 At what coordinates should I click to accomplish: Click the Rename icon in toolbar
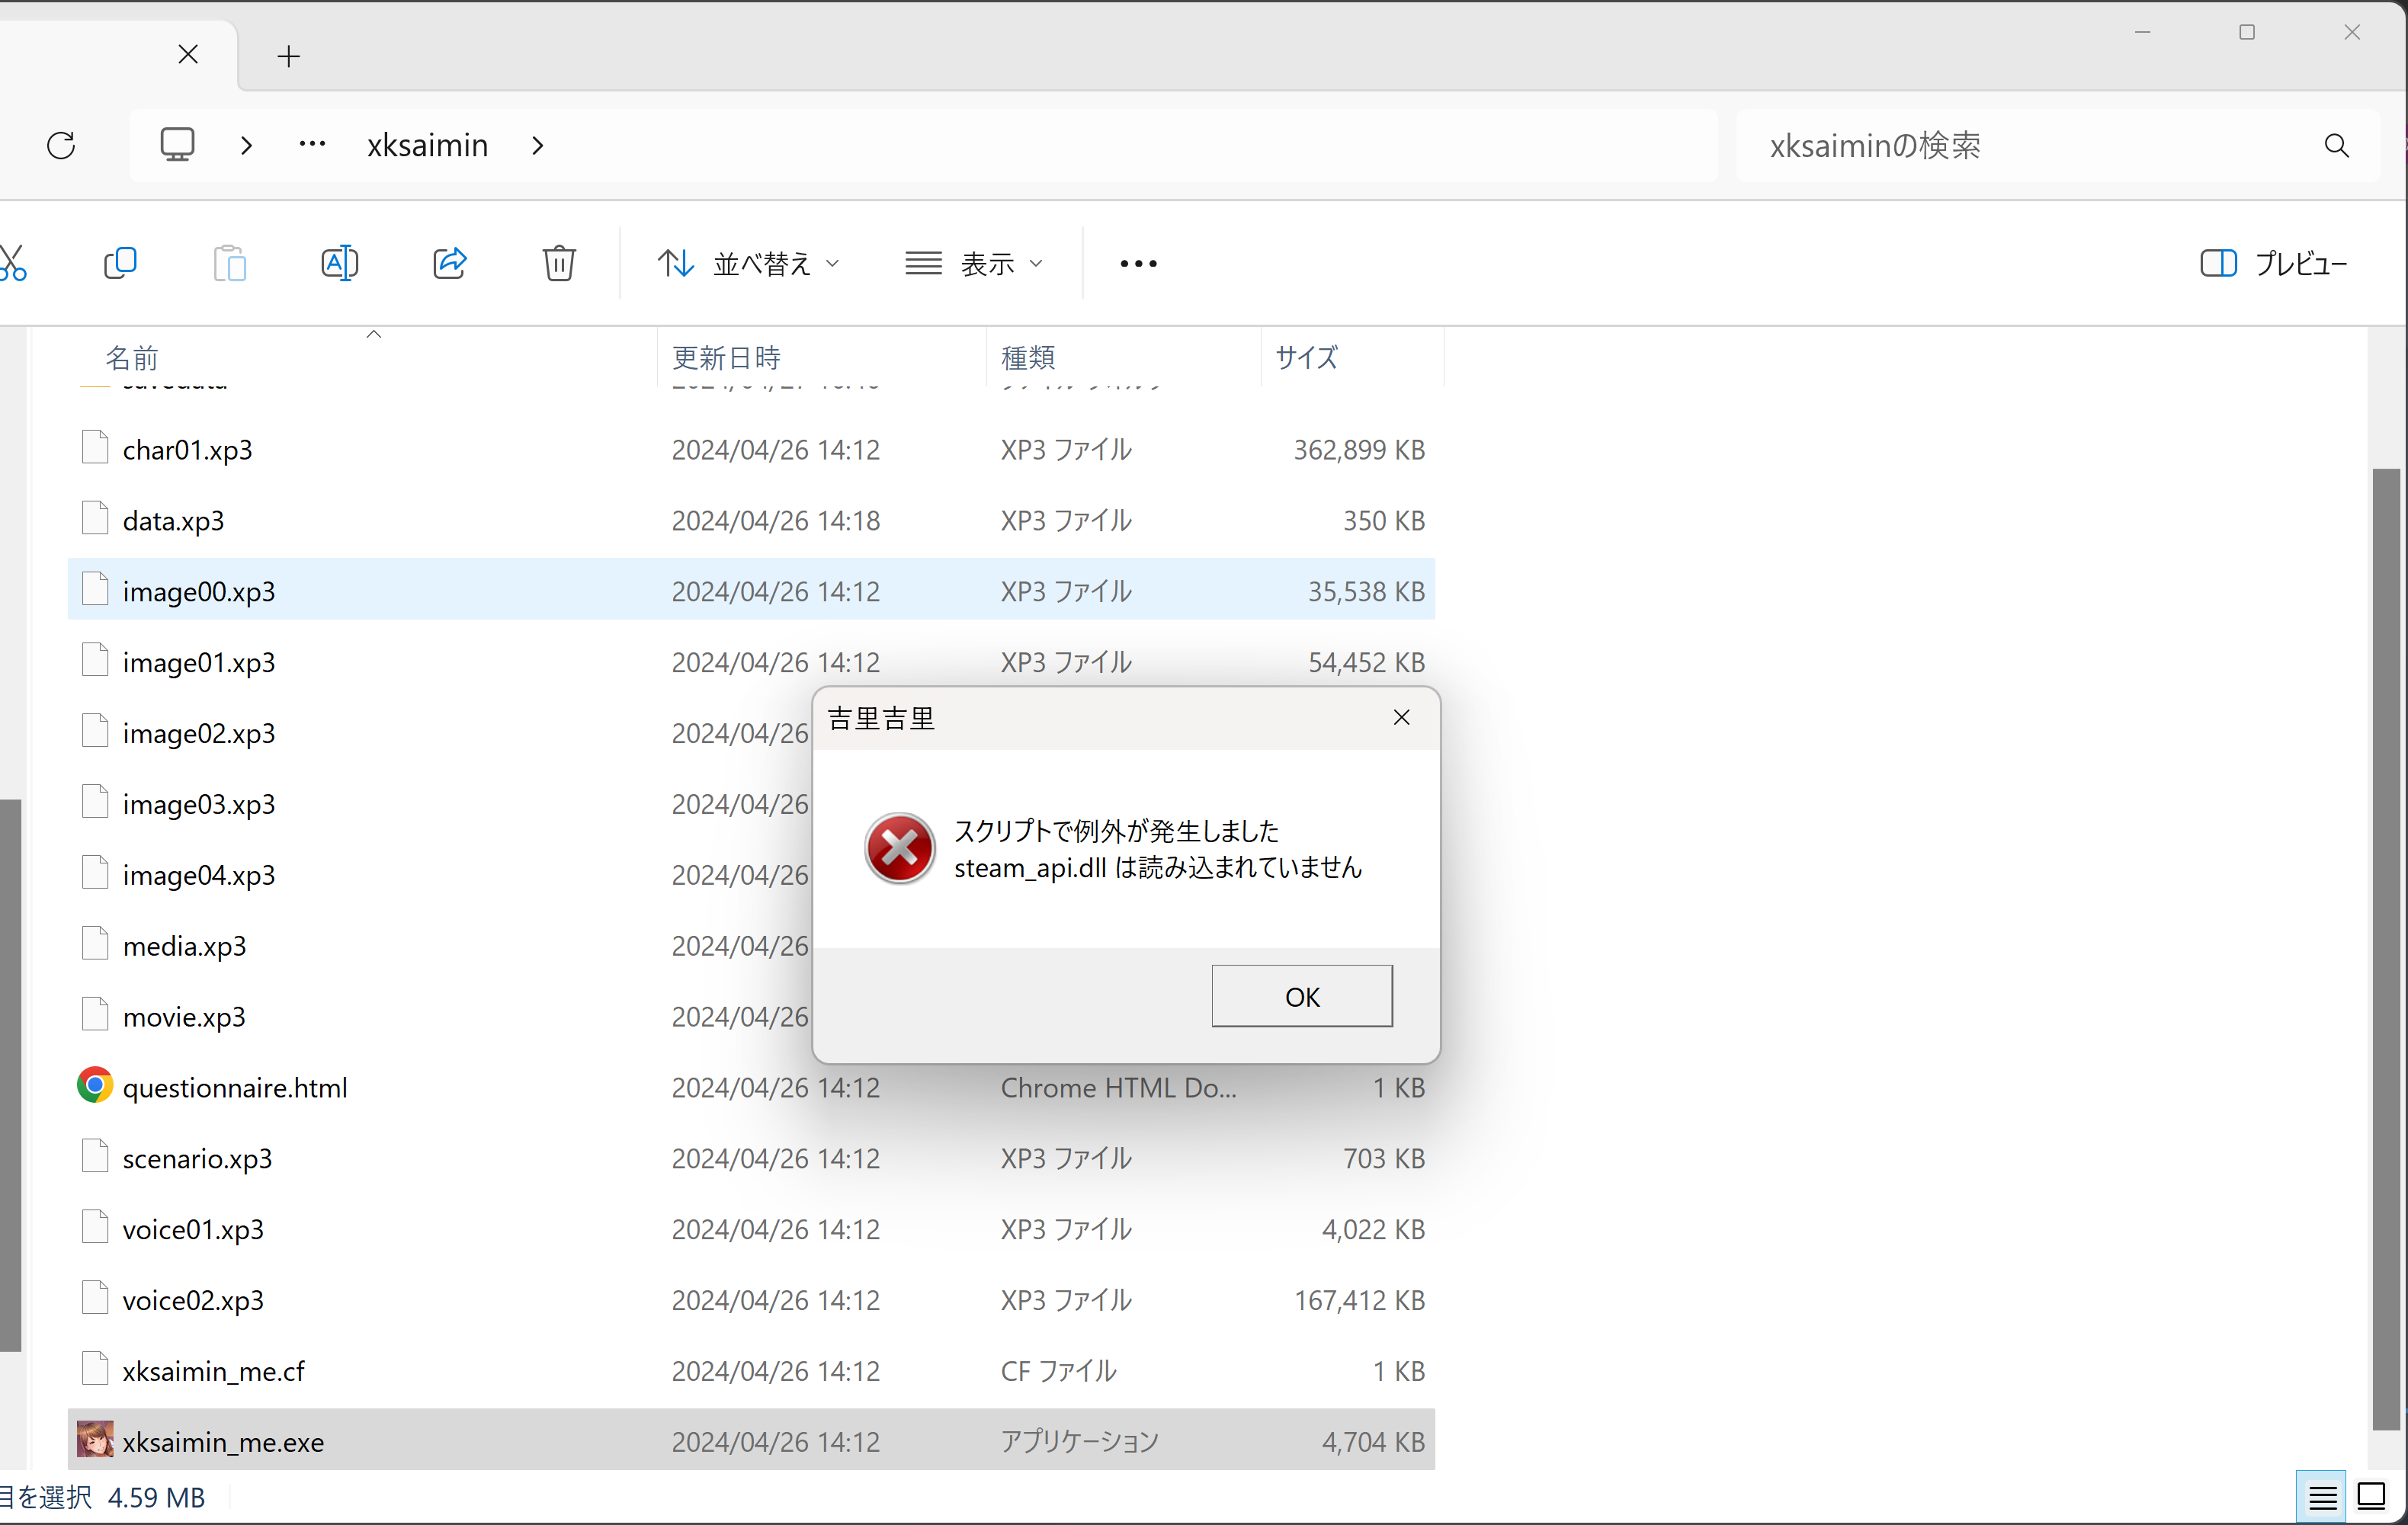pos(340,264)
